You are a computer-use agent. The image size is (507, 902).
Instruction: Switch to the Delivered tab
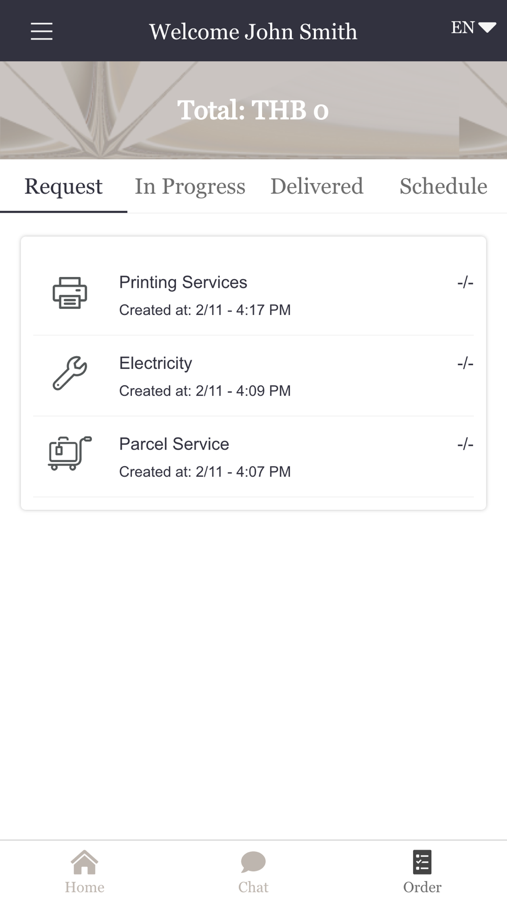point(317,186)
